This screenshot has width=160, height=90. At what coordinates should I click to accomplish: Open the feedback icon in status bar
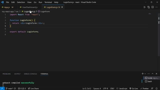coord(152,88)
